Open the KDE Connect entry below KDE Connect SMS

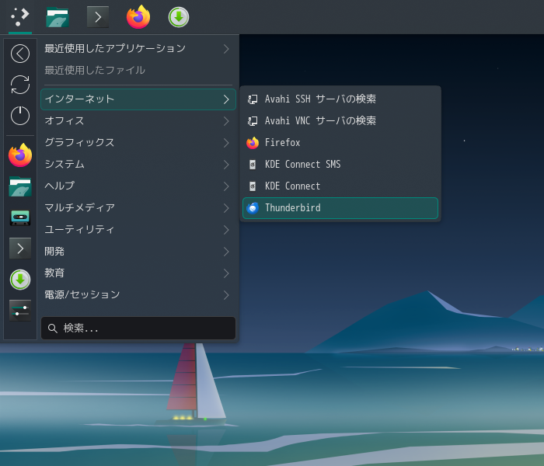340,186
